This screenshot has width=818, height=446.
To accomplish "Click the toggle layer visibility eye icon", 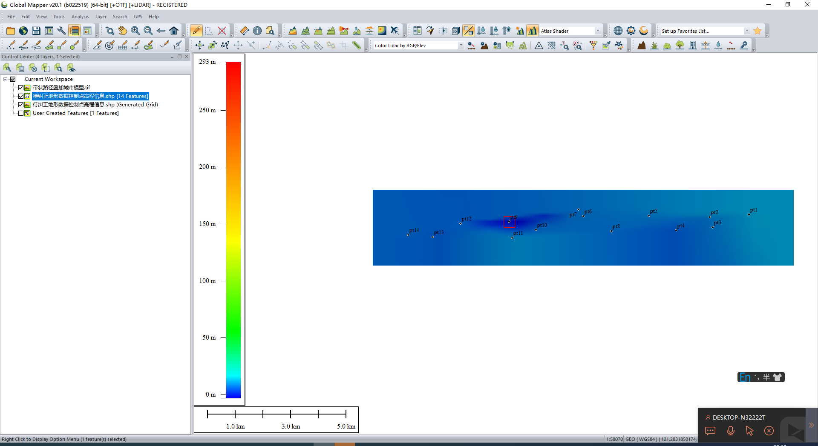I will point(71,68).
